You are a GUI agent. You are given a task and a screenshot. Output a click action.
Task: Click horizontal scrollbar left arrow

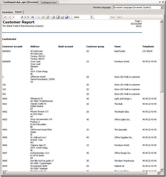pos(3,173)
